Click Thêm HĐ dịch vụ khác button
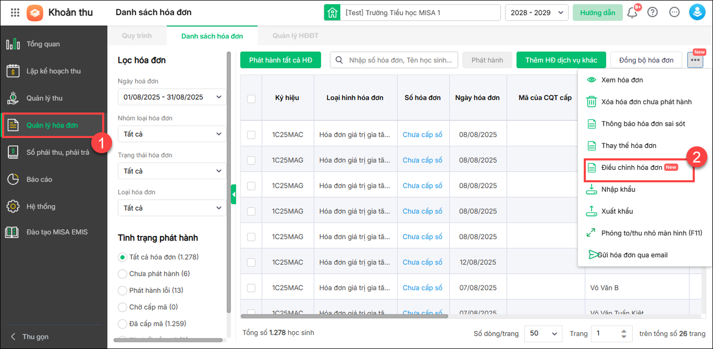The image size is (713, 349). click(x=561, y=60)
